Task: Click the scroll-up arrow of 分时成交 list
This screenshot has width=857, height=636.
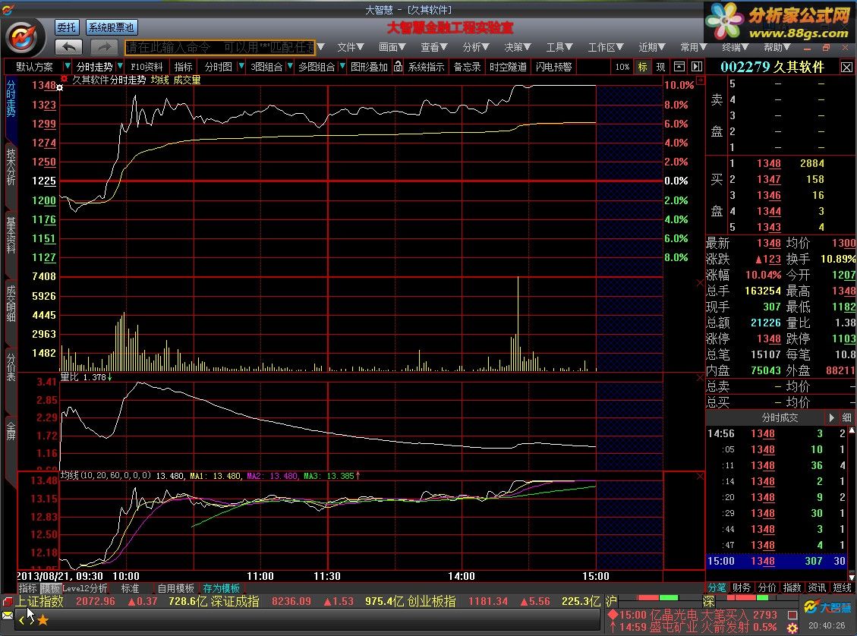Action: 852,430
